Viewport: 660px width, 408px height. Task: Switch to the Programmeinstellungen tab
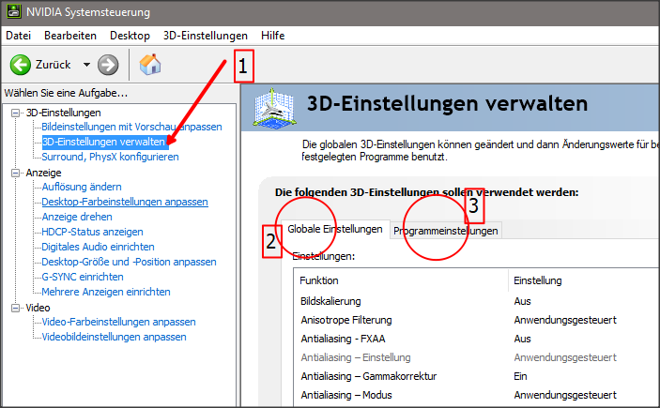(446, 231)
